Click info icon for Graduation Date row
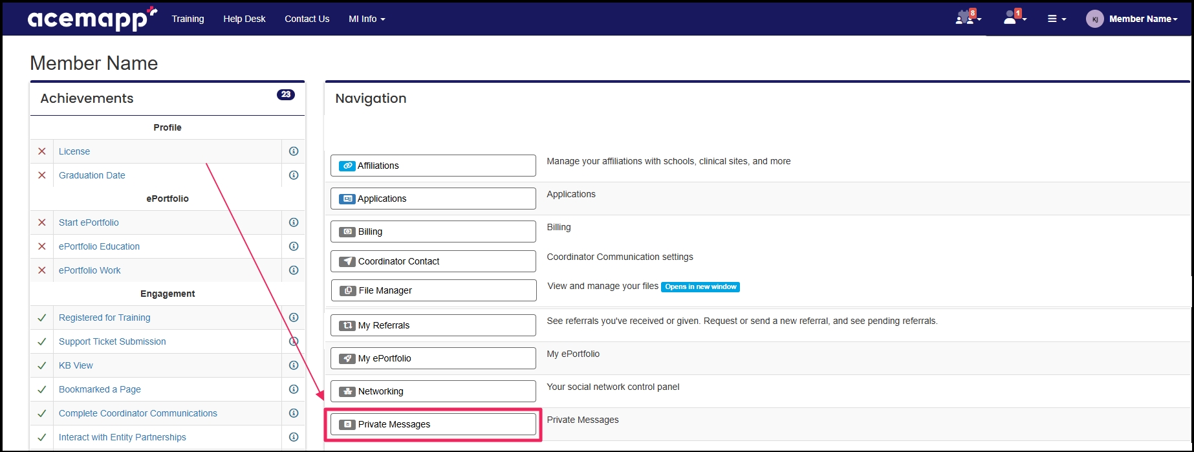 [294, 175]
